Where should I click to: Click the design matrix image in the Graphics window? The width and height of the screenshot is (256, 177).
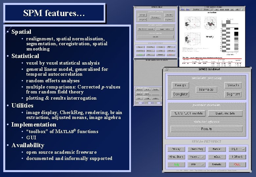(230, 40)
